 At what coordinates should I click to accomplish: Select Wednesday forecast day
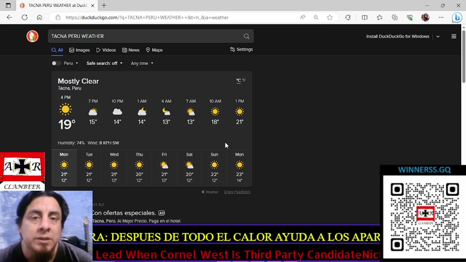click(114, 167)
